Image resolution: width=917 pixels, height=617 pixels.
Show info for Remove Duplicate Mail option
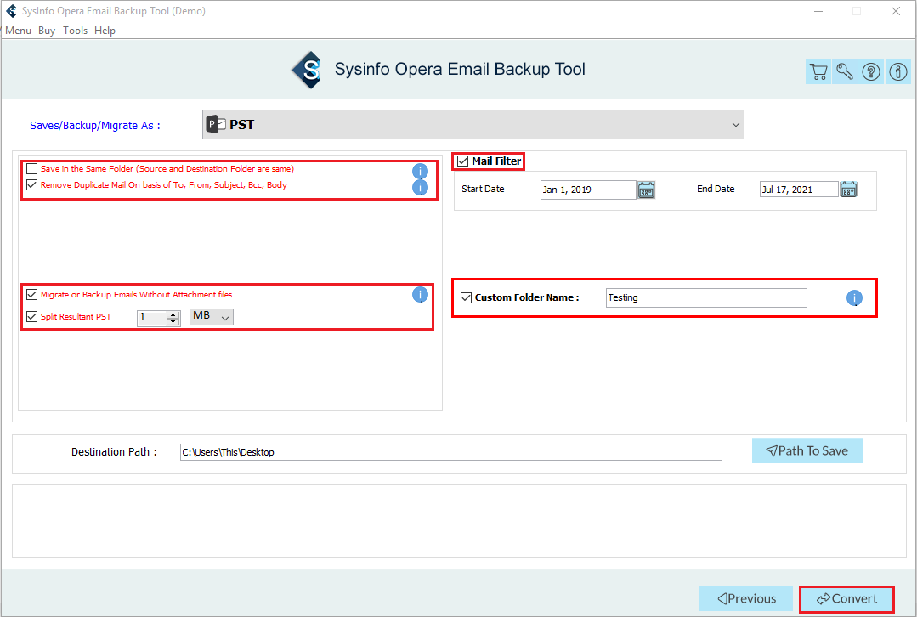pos(420,187)
